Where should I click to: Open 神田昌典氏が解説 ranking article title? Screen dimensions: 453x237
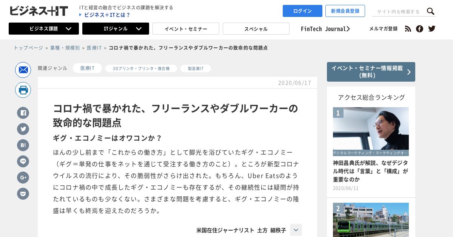click(x=370, y=171)
